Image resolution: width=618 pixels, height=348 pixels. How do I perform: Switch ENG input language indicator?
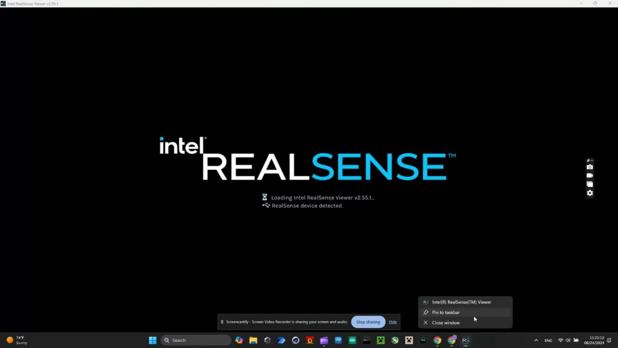(x=548, y=340)
